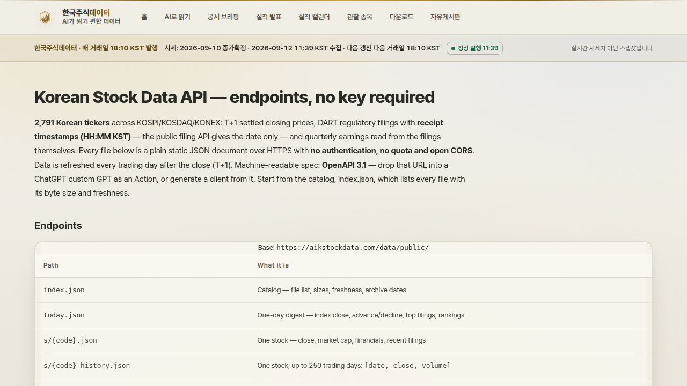Select 공시 브리핑 in navigation
The image size is (687, 386).
point(223,17)
